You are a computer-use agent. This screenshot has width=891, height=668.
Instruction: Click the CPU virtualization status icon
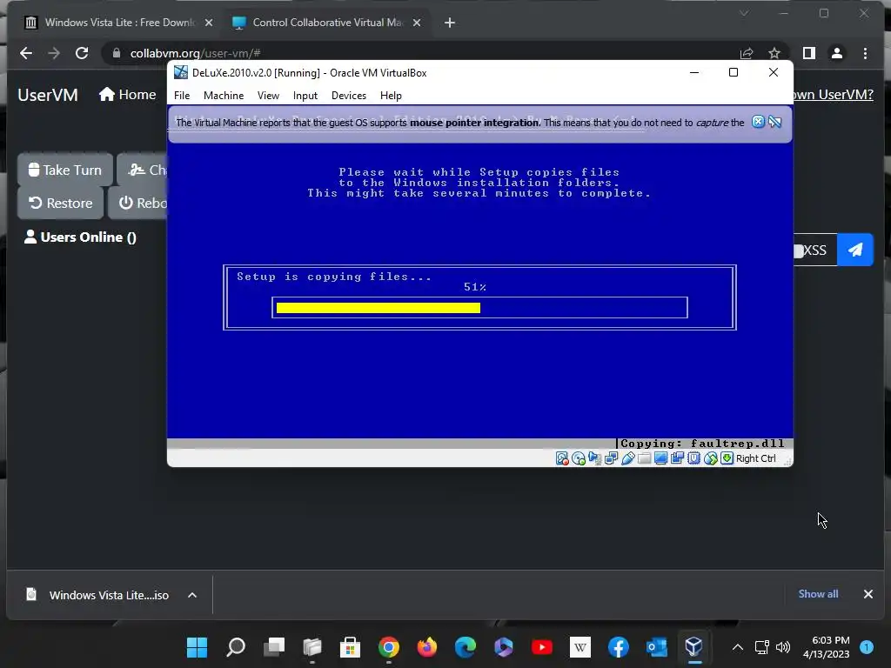(693, 458)
